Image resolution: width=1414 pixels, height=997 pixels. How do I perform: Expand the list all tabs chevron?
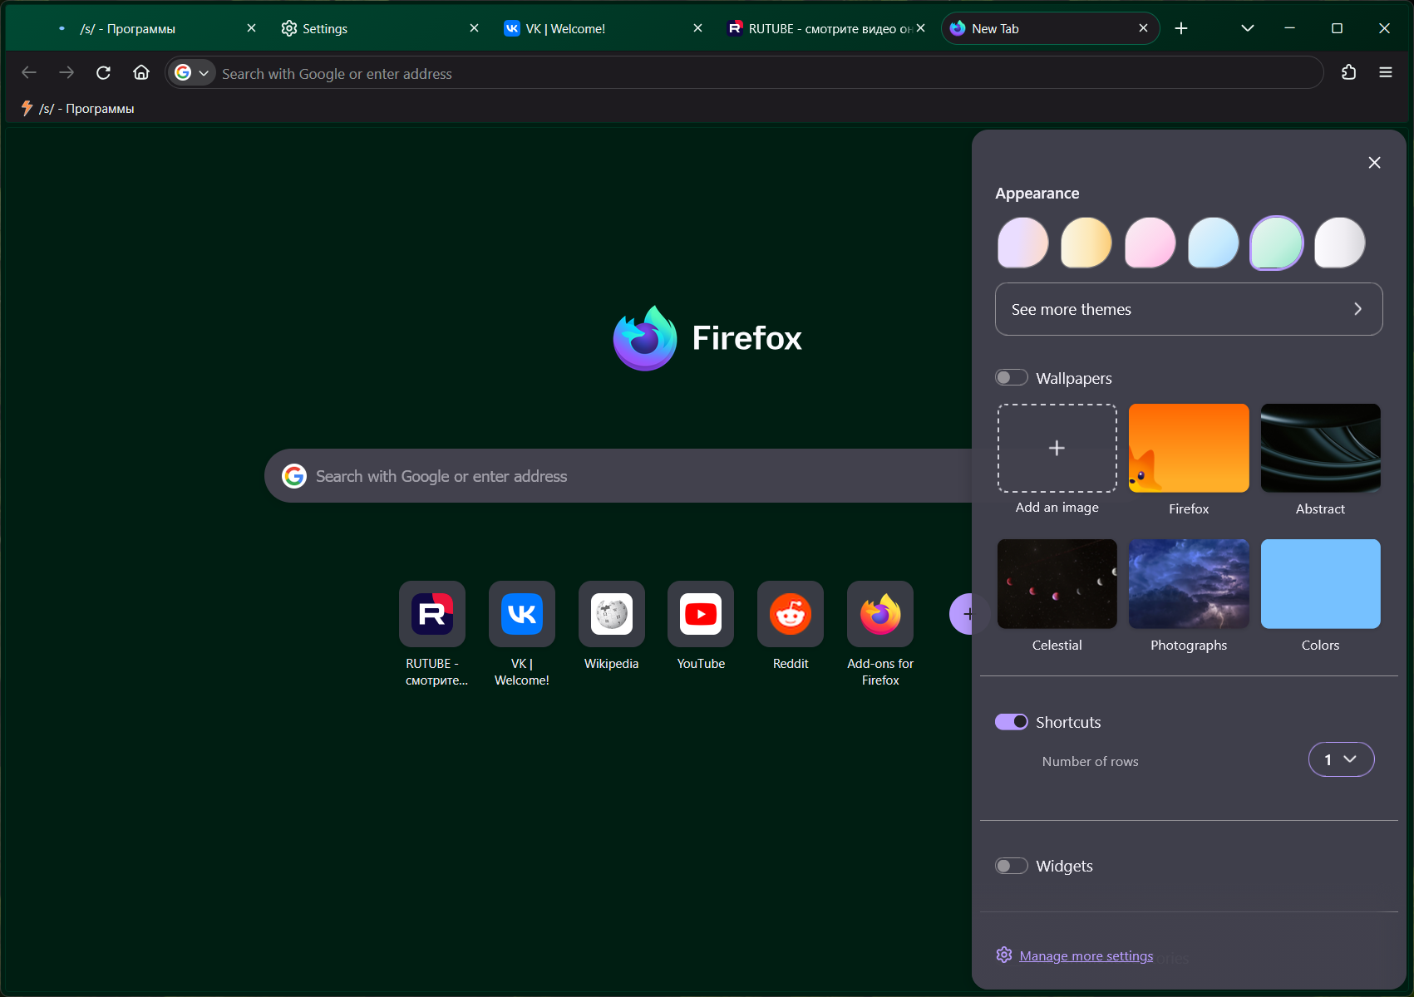pyautogui.click(x=1247, y=28)
